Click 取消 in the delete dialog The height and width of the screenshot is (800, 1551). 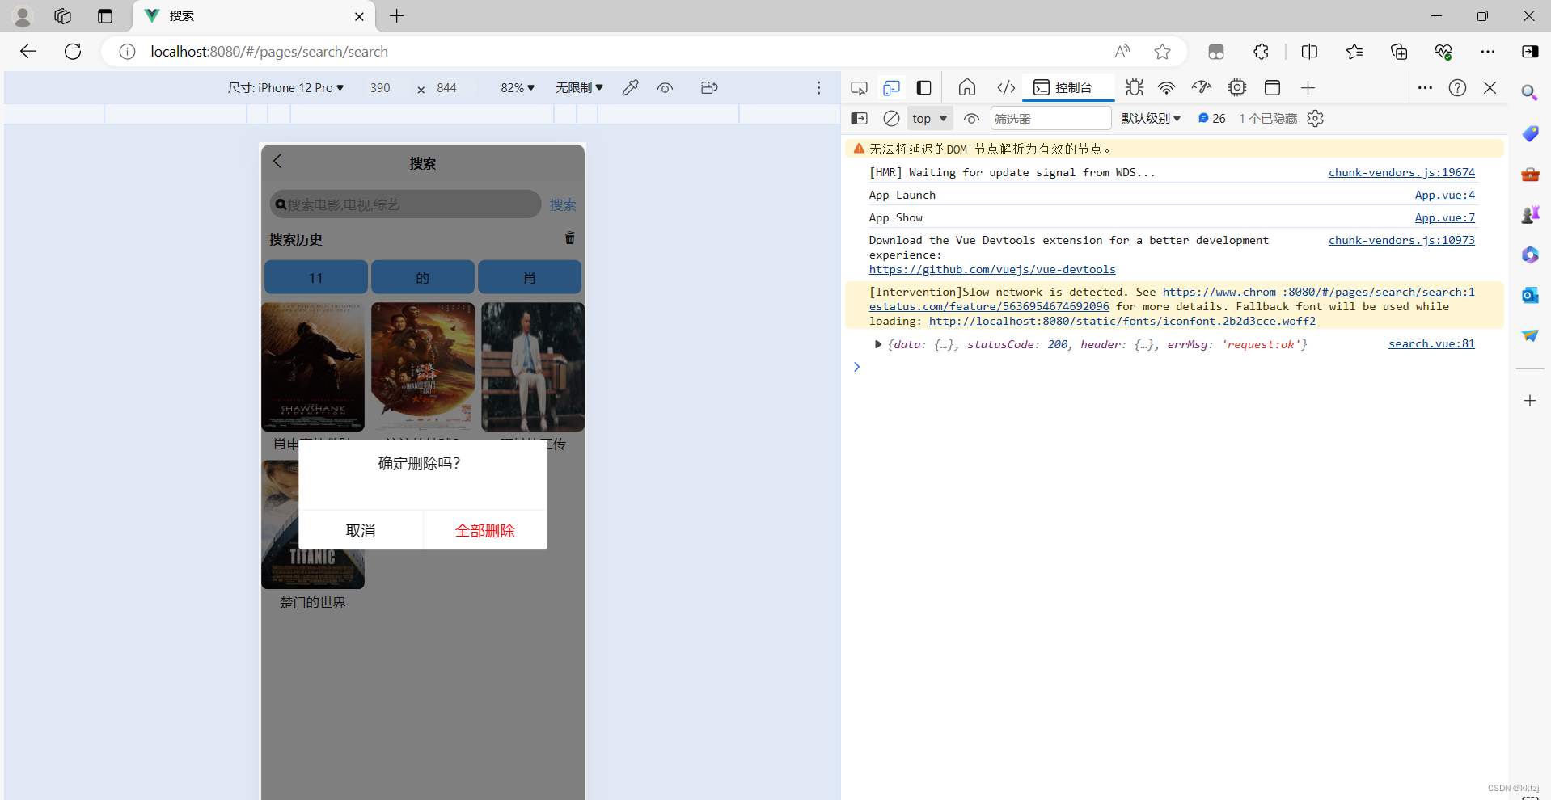pyautogui.click(x=361, y=530)
